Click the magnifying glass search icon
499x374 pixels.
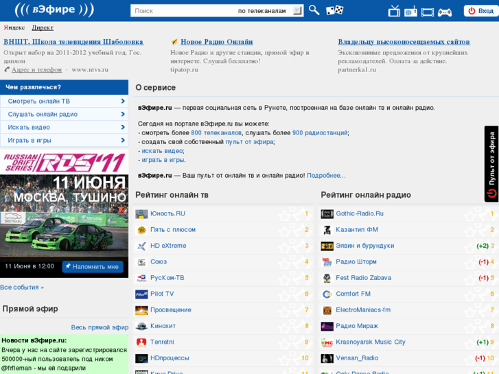click(x=314, y=10)
